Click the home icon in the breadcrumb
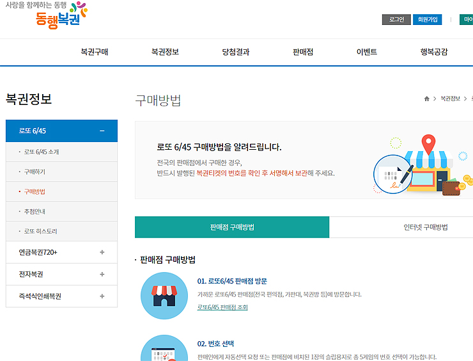 [x=426, y=99]
